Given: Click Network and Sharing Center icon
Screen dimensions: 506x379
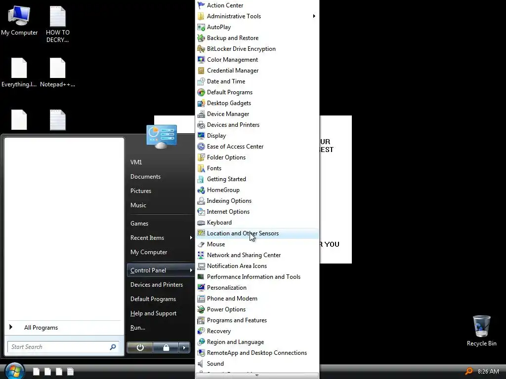Looking at the screenshot, I should (x=201, y=255).
